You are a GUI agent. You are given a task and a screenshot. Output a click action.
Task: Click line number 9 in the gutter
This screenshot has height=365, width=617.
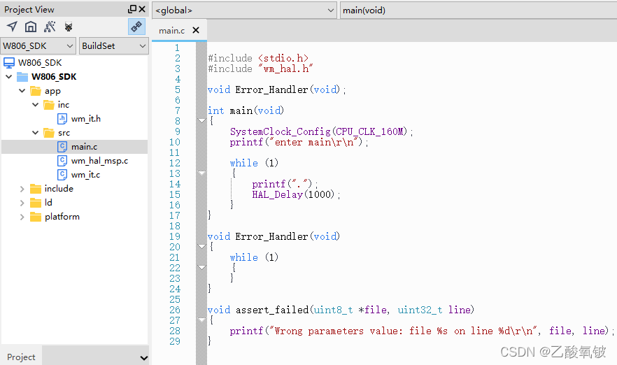178,131
